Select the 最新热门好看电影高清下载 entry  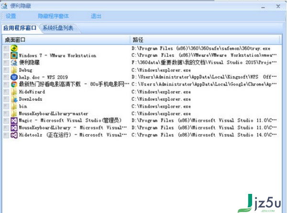click(74, 85)
